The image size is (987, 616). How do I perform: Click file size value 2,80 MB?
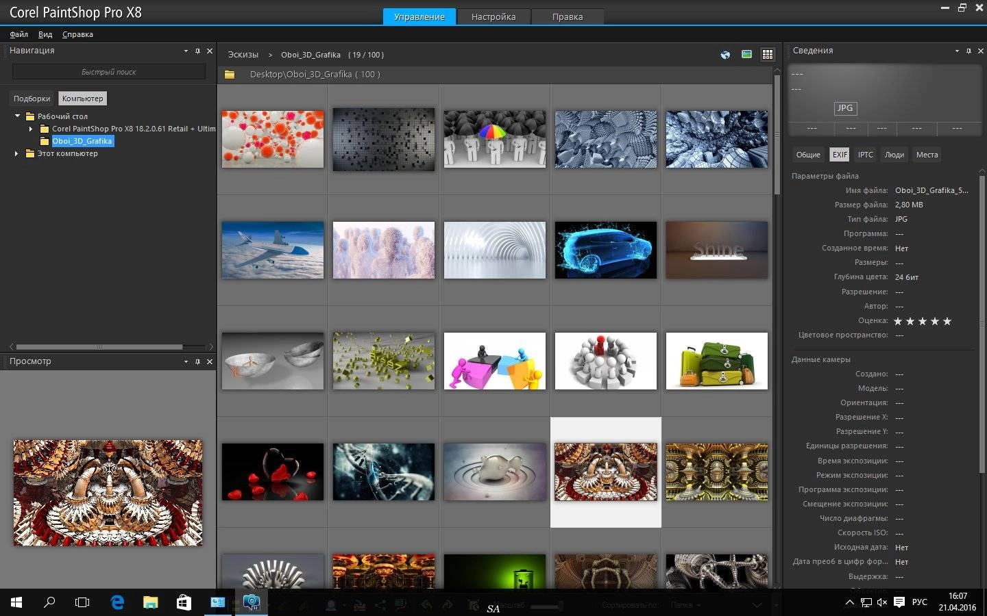pyautogui.click(x=909, y=205)
